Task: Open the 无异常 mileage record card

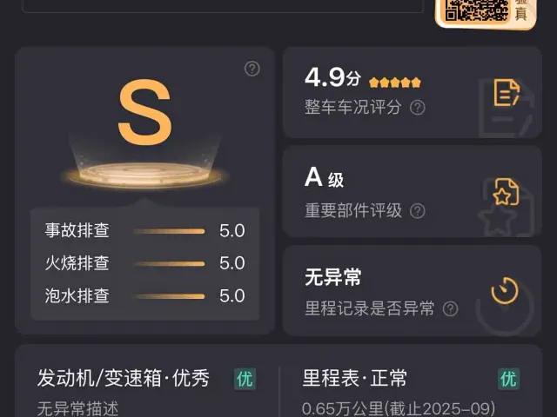Action: click(x=413, y=290)
